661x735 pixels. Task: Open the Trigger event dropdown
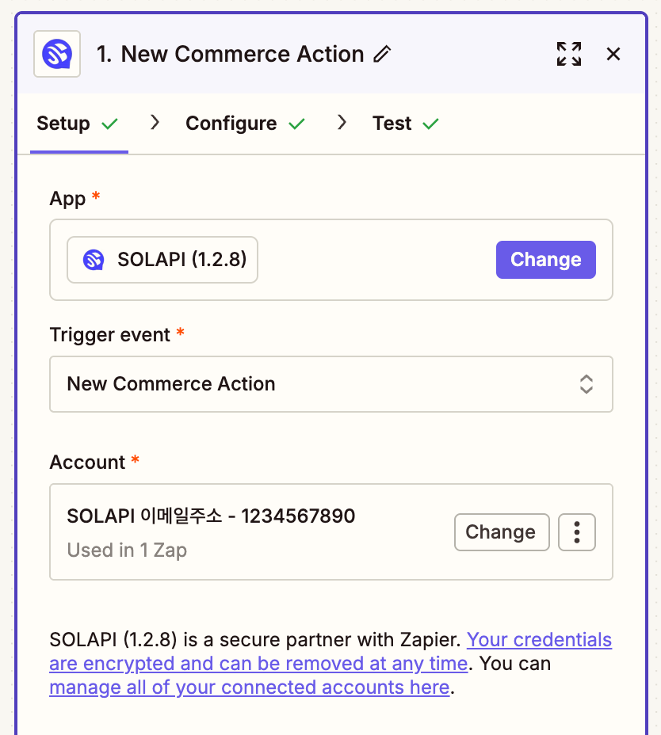click(331, 384)
